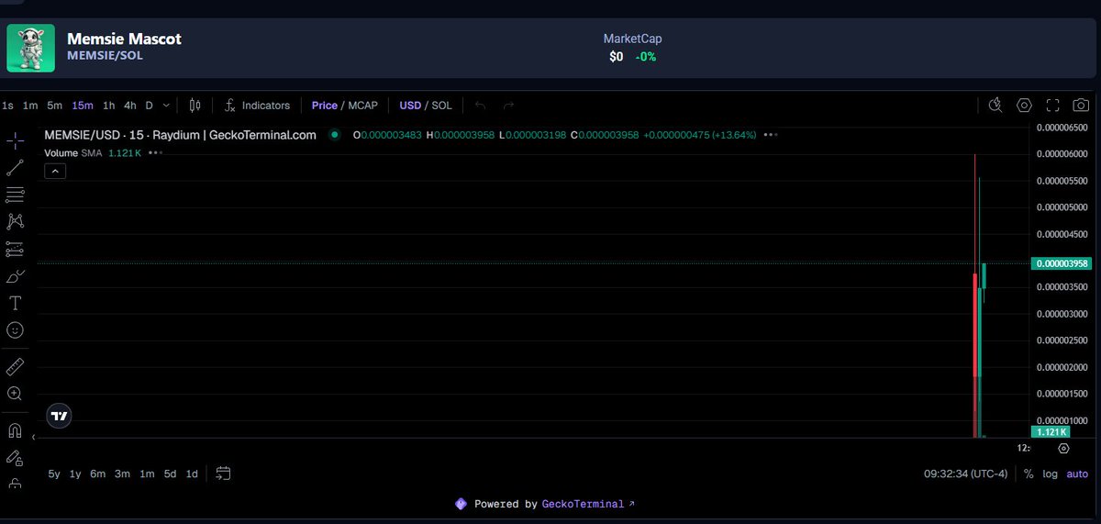Open time axis settings gear icon

click(1063, 448)
